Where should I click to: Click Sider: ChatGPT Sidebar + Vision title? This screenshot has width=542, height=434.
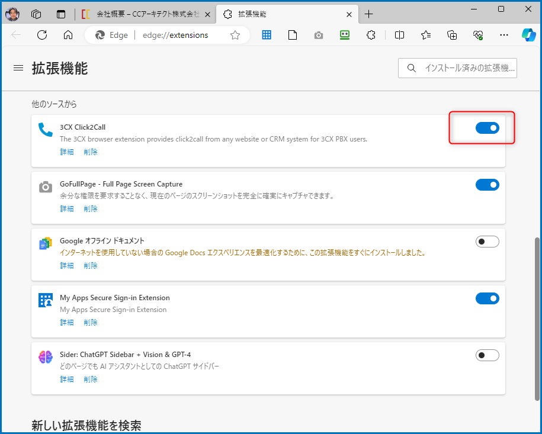(125, 355)
